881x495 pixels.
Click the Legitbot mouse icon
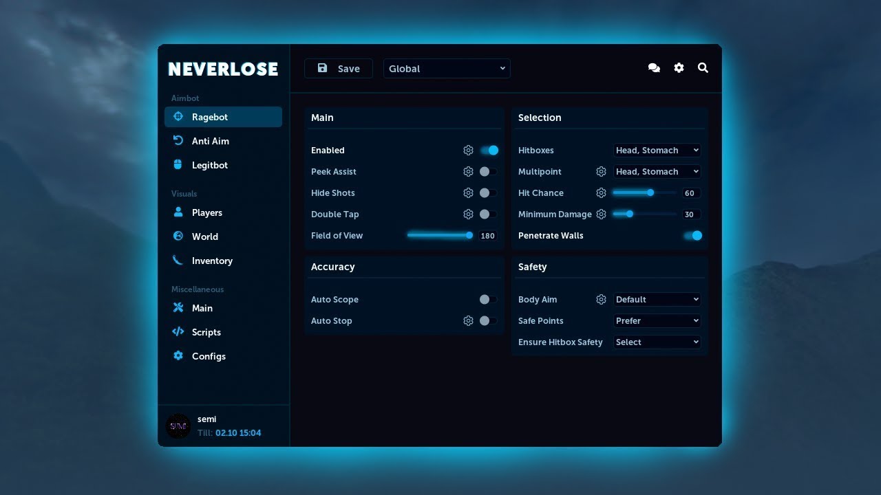[178, 164]
